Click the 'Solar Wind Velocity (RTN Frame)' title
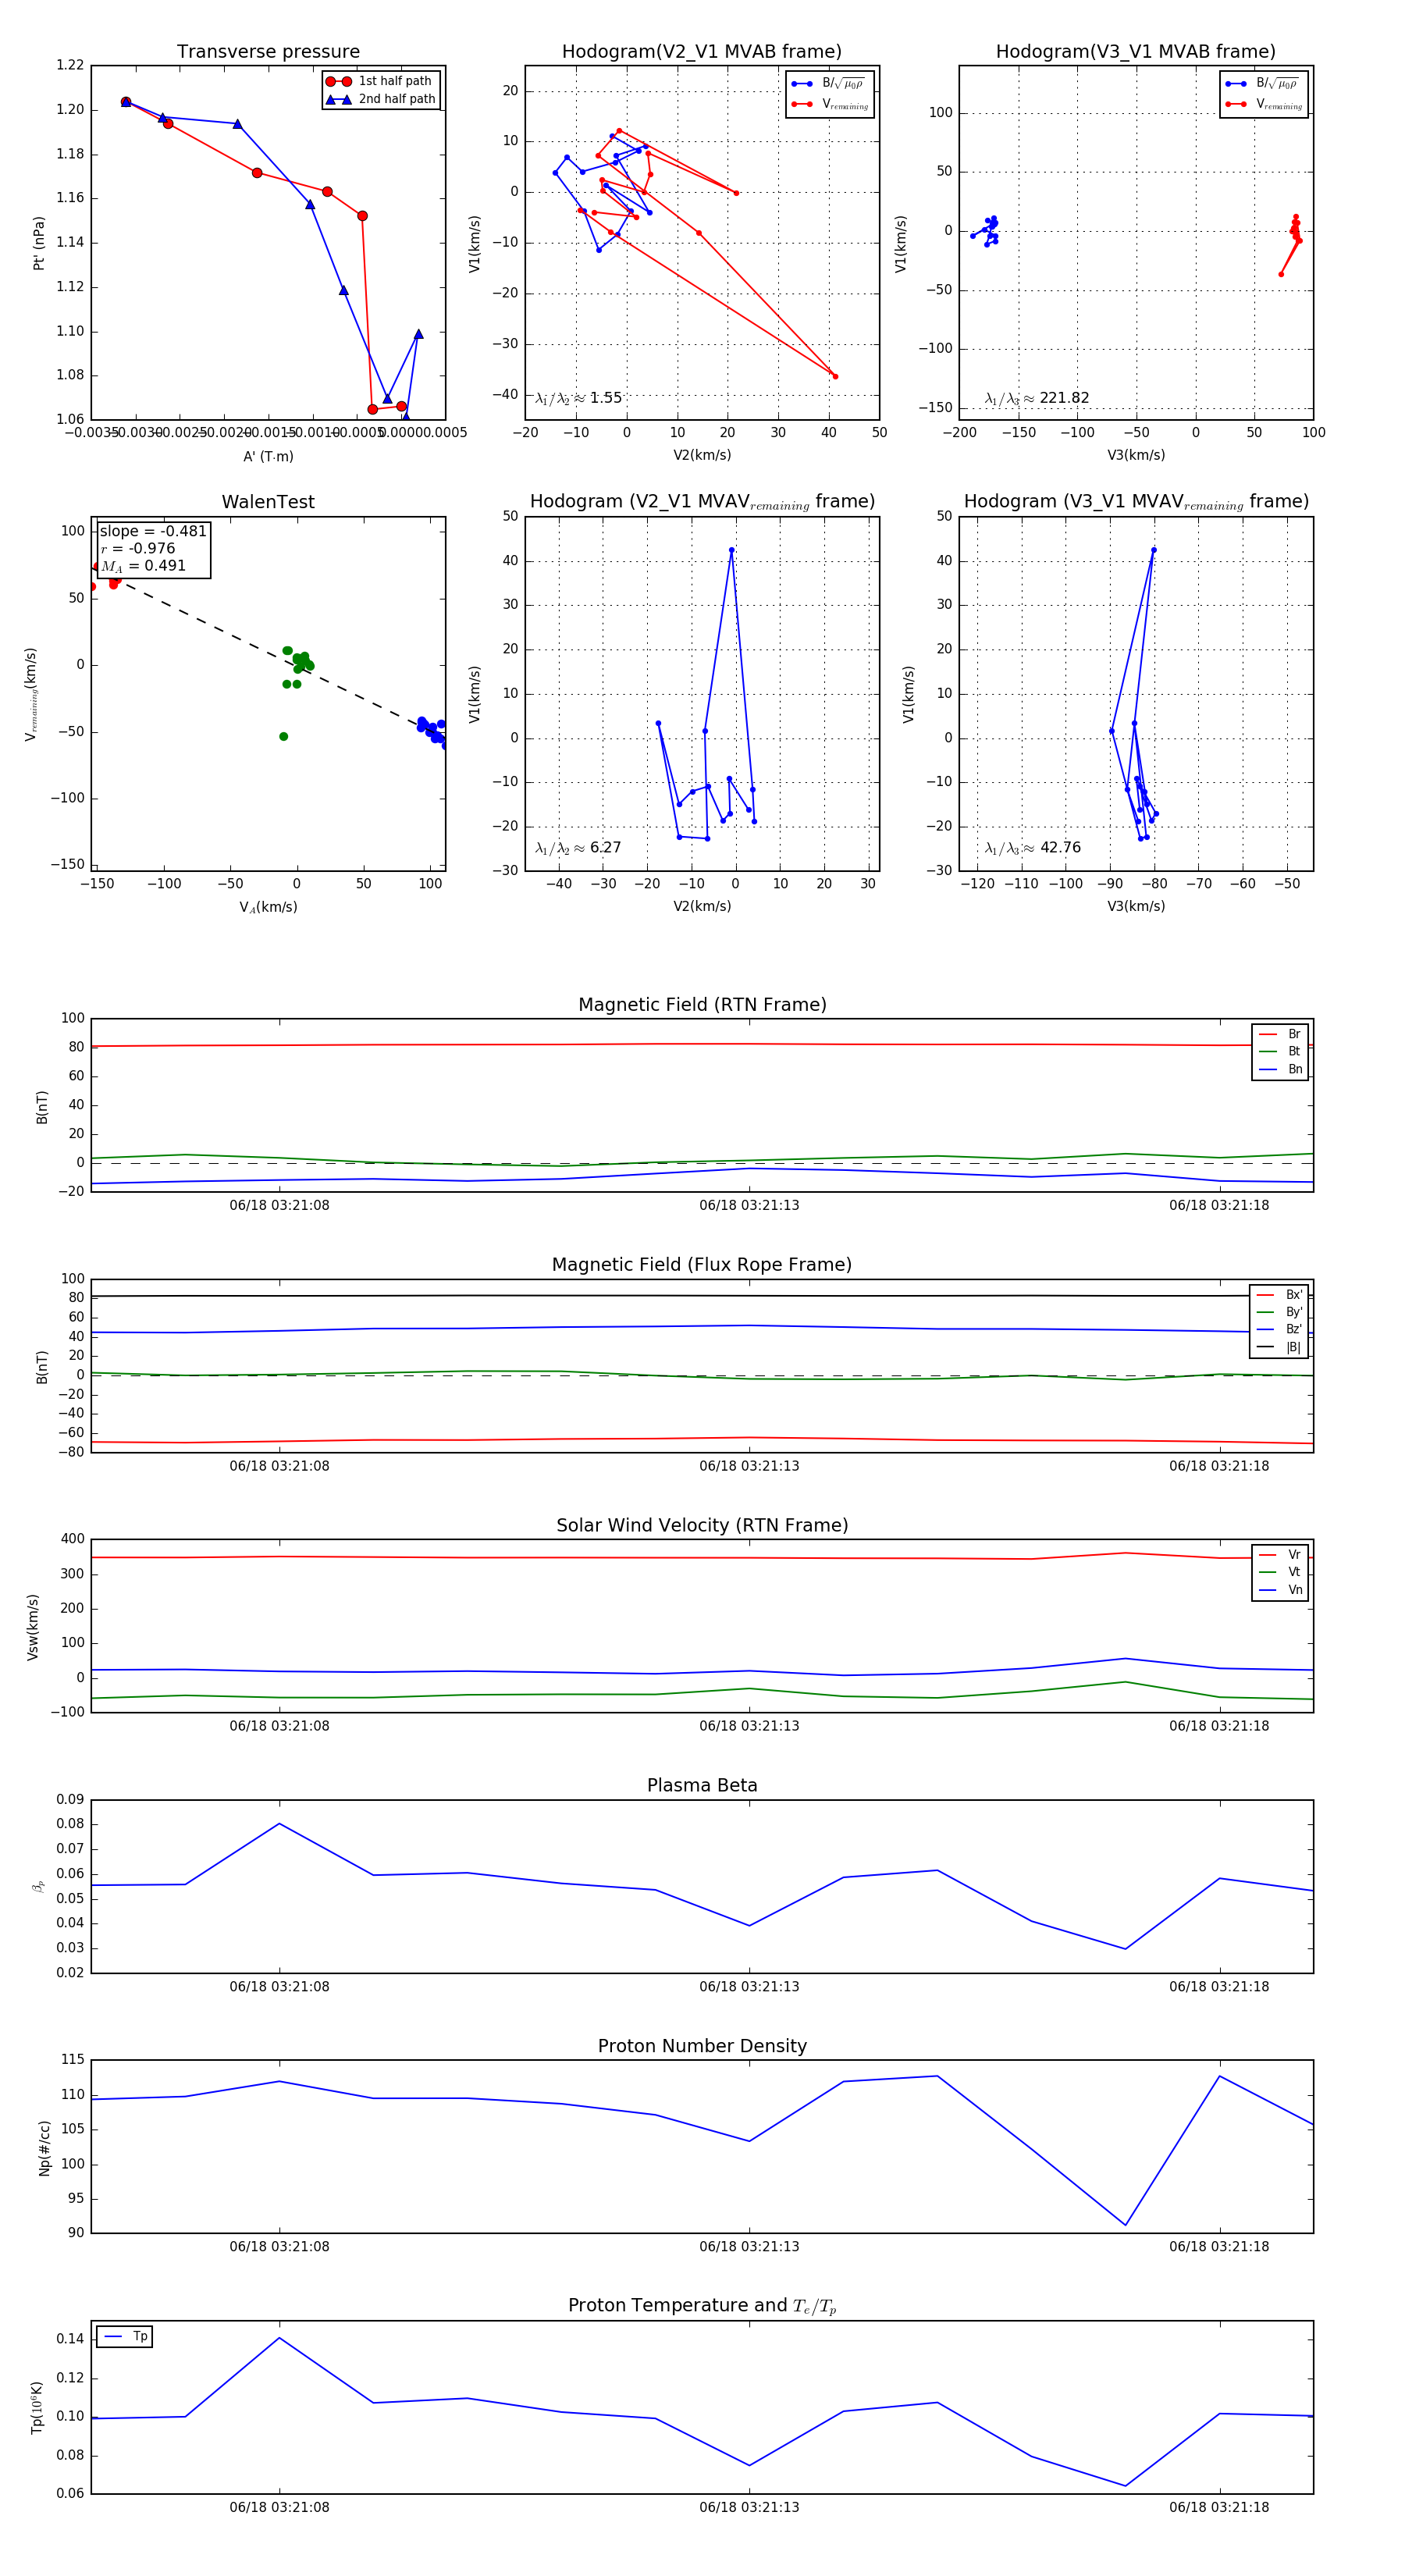The height and width of the screenshot is (2576, 1405). point(702,1525)
